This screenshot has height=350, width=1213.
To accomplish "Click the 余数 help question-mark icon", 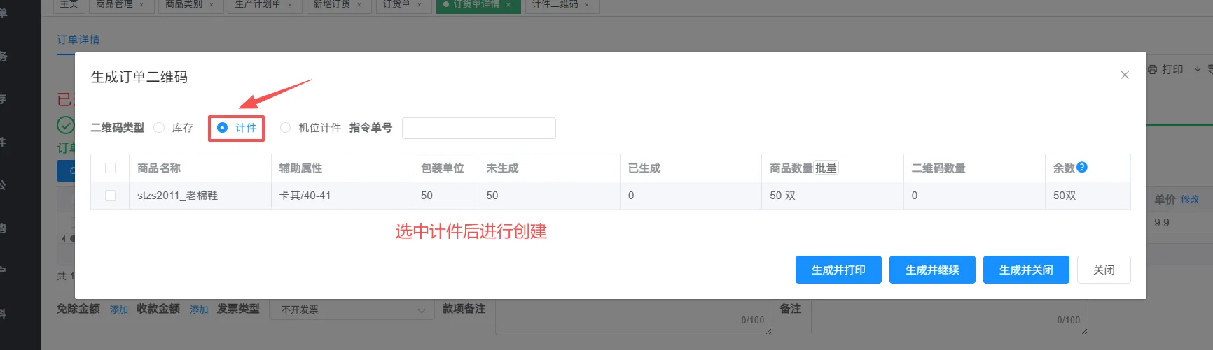I will pyautogui.click(x=1082, y=167).
